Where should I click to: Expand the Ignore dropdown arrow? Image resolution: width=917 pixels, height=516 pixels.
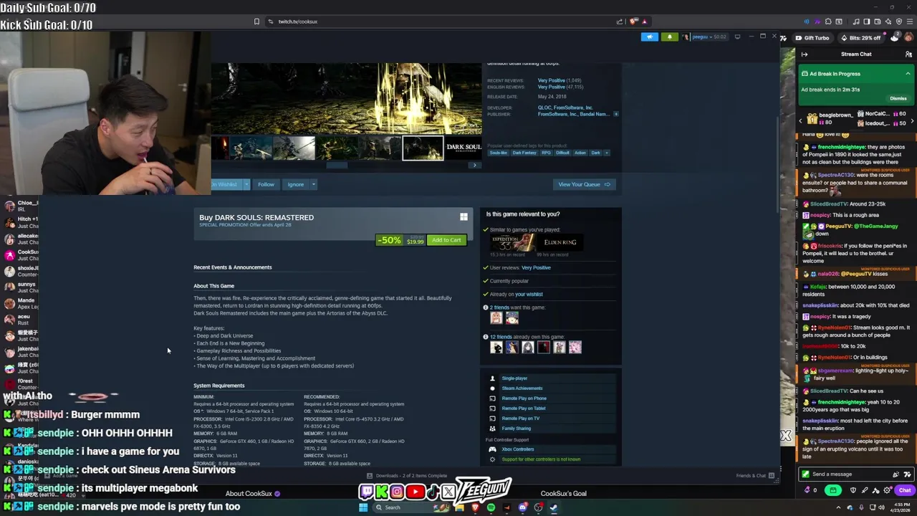pyautogui.click(x=313, y=184)
